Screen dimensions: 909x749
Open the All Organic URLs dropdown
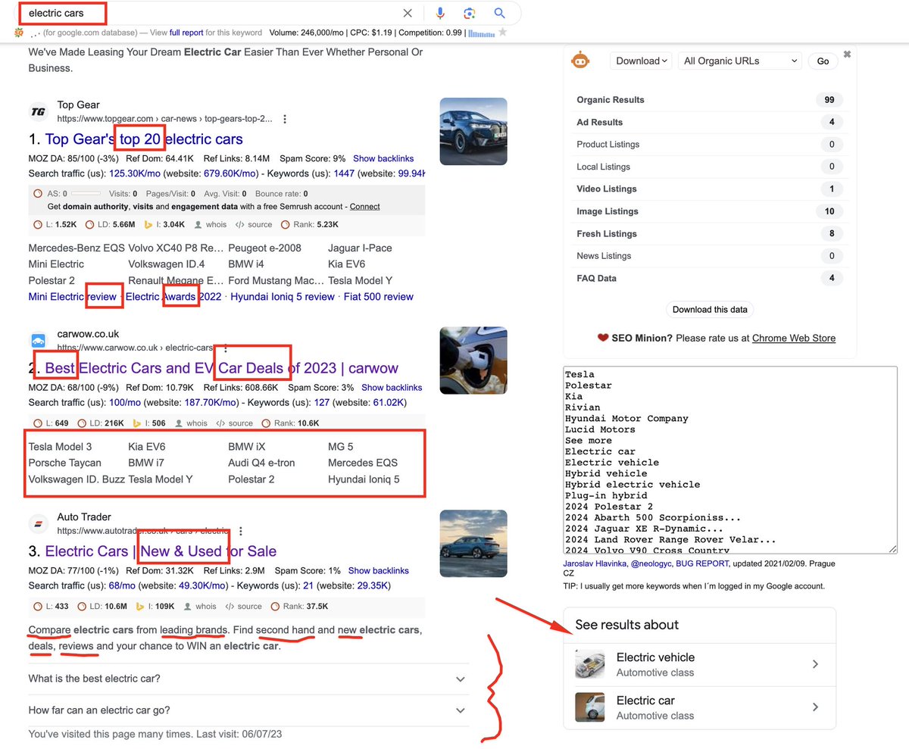(x=739, y=61)
